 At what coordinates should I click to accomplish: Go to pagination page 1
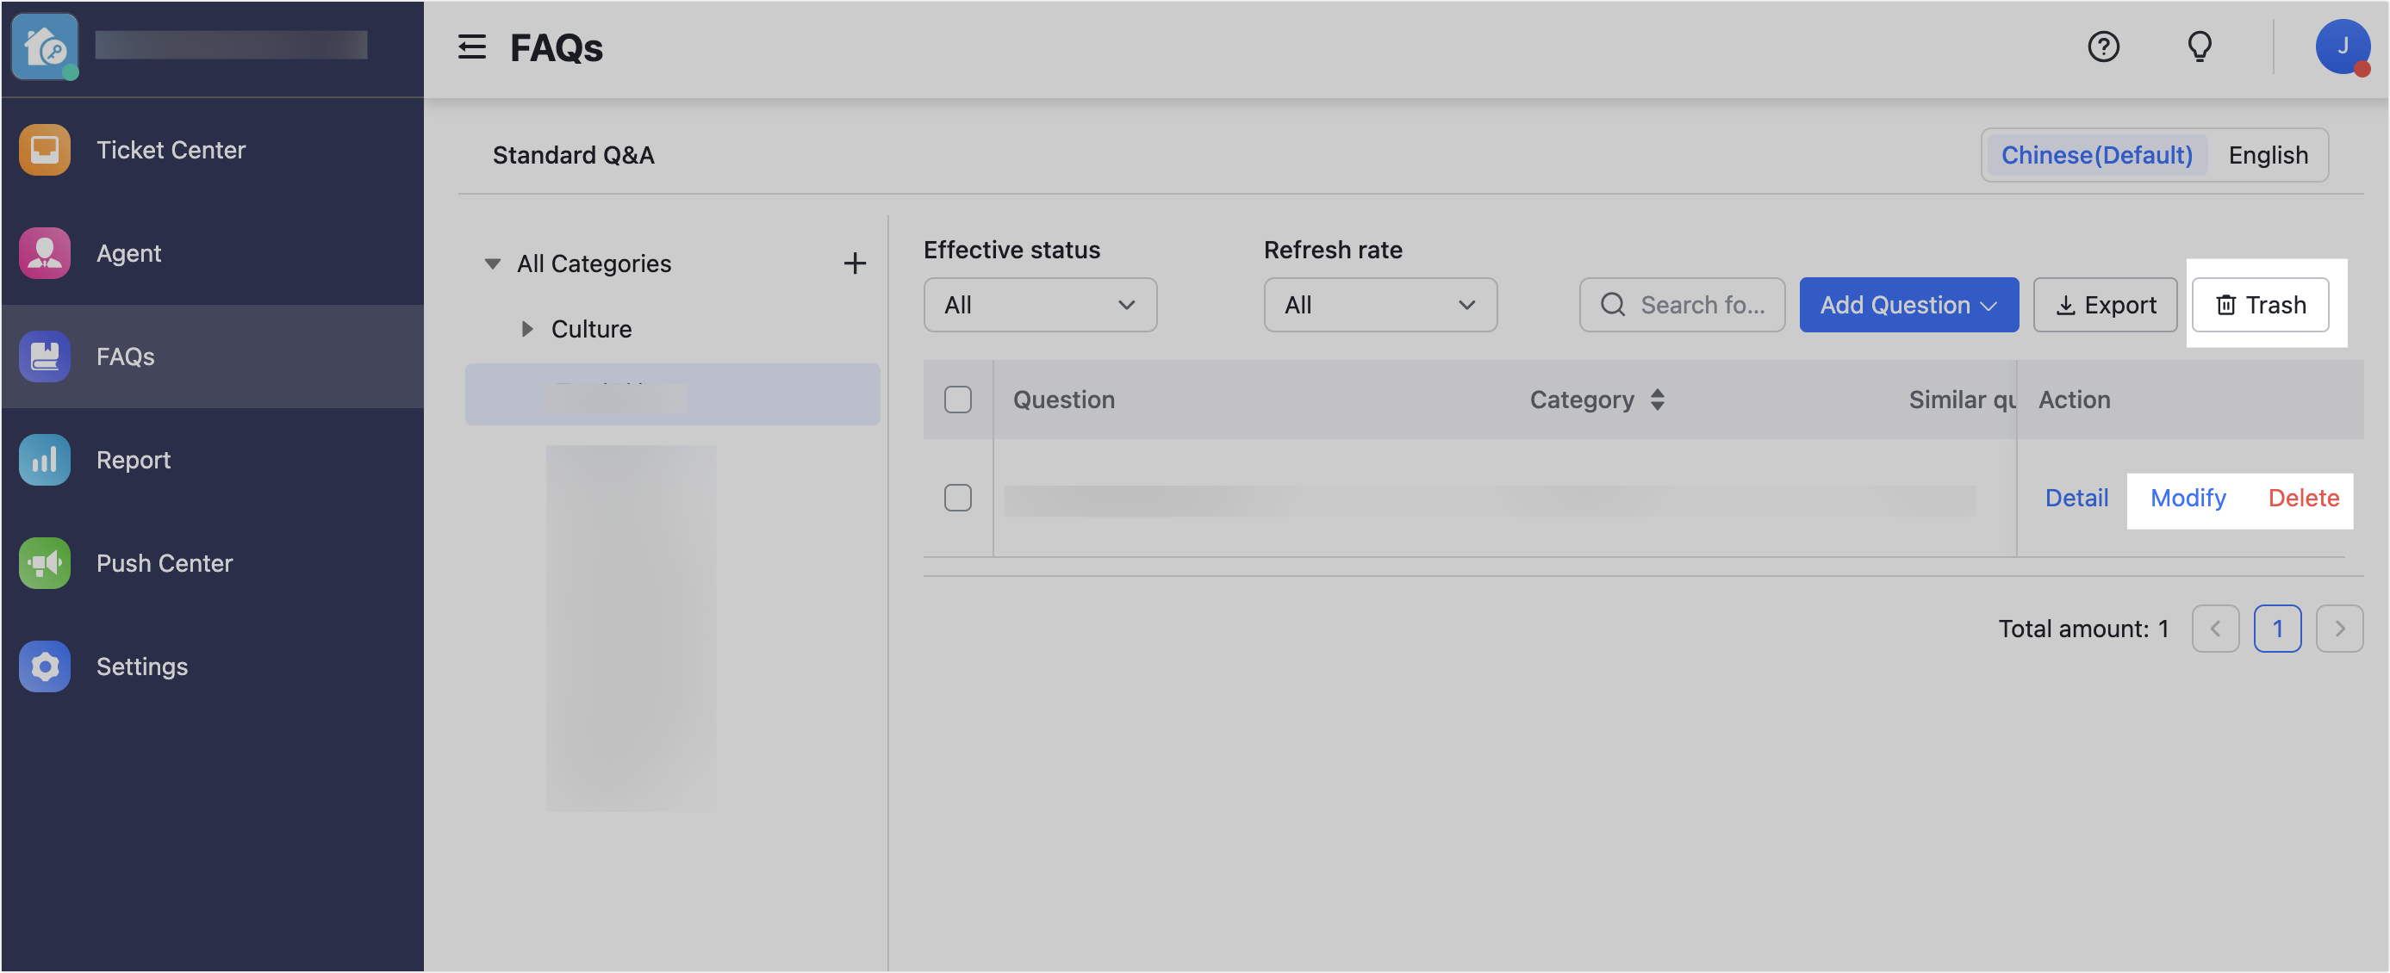[2277, 629]
